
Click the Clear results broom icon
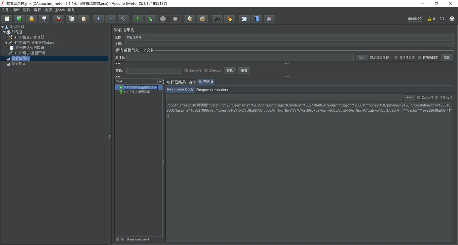click(x=190, y=19)
